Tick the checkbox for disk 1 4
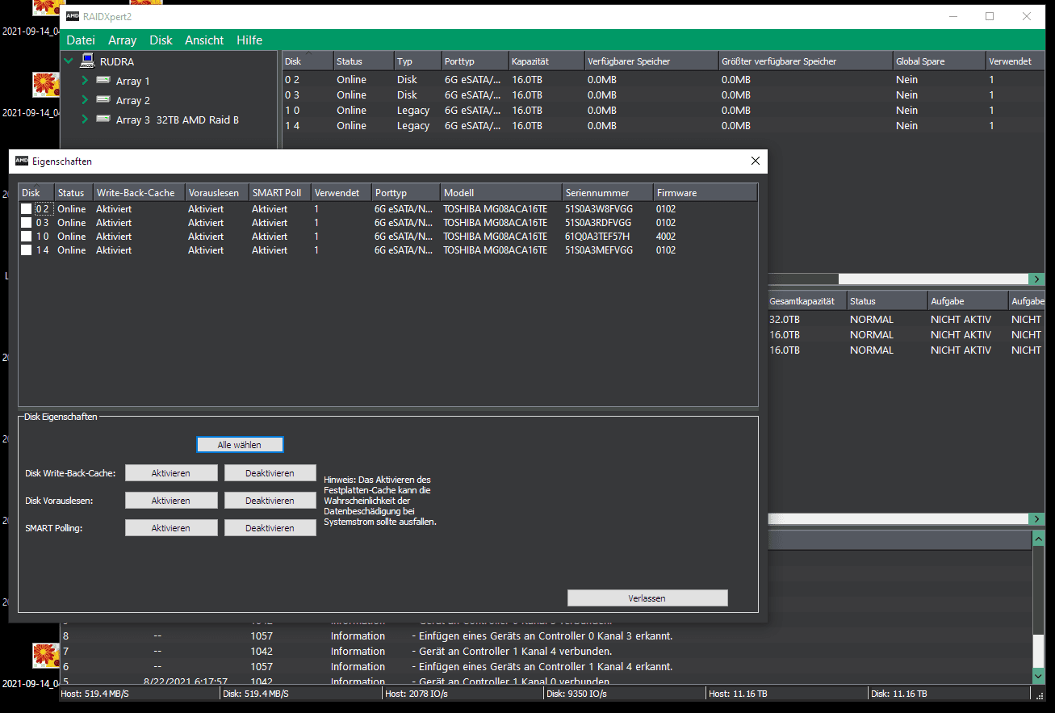The image size is (1055, 713). (27, 250)
